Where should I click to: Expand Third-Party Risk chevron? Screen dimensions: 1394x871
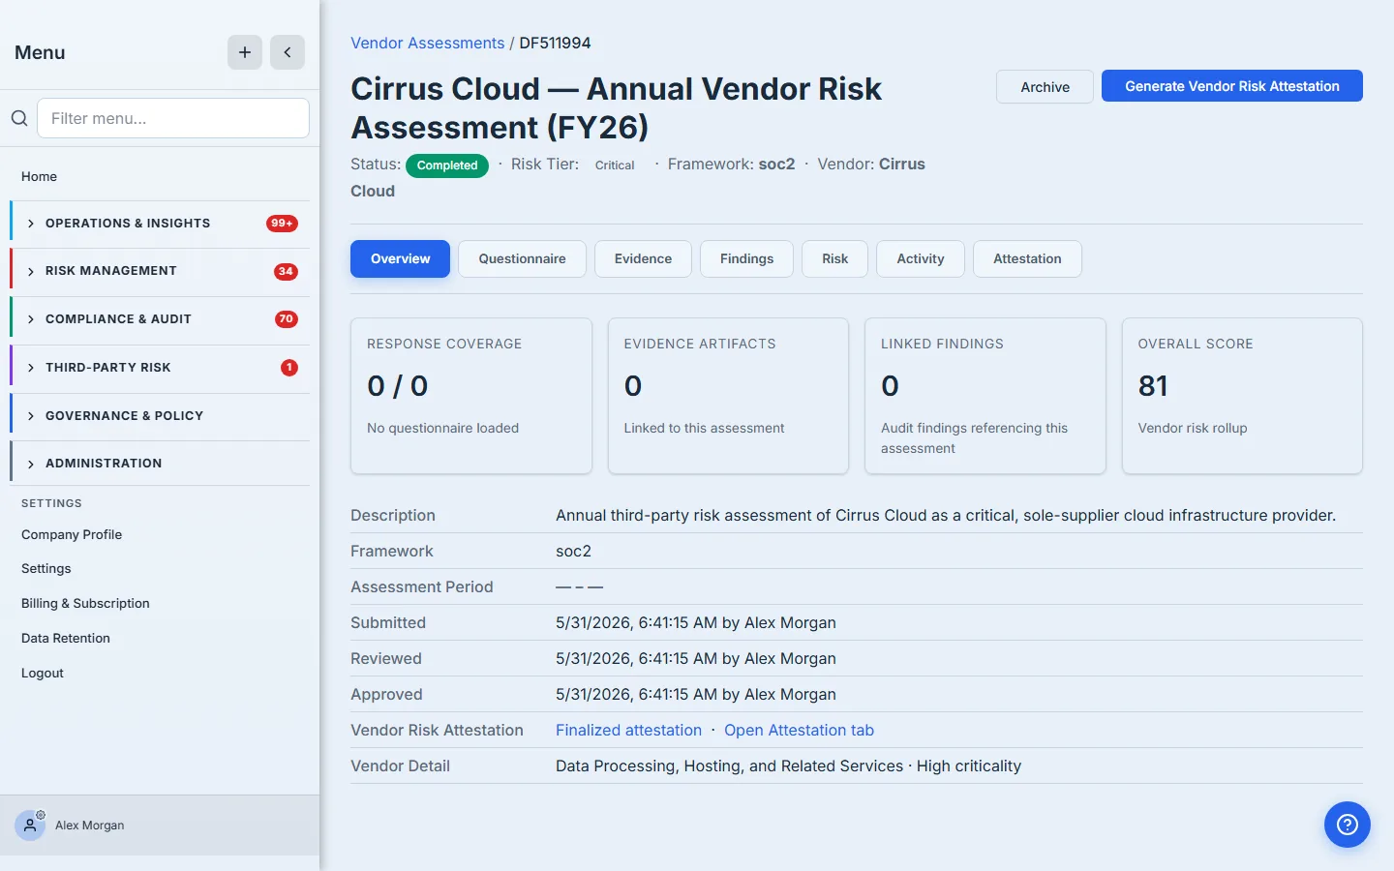(x=31, y=368)
